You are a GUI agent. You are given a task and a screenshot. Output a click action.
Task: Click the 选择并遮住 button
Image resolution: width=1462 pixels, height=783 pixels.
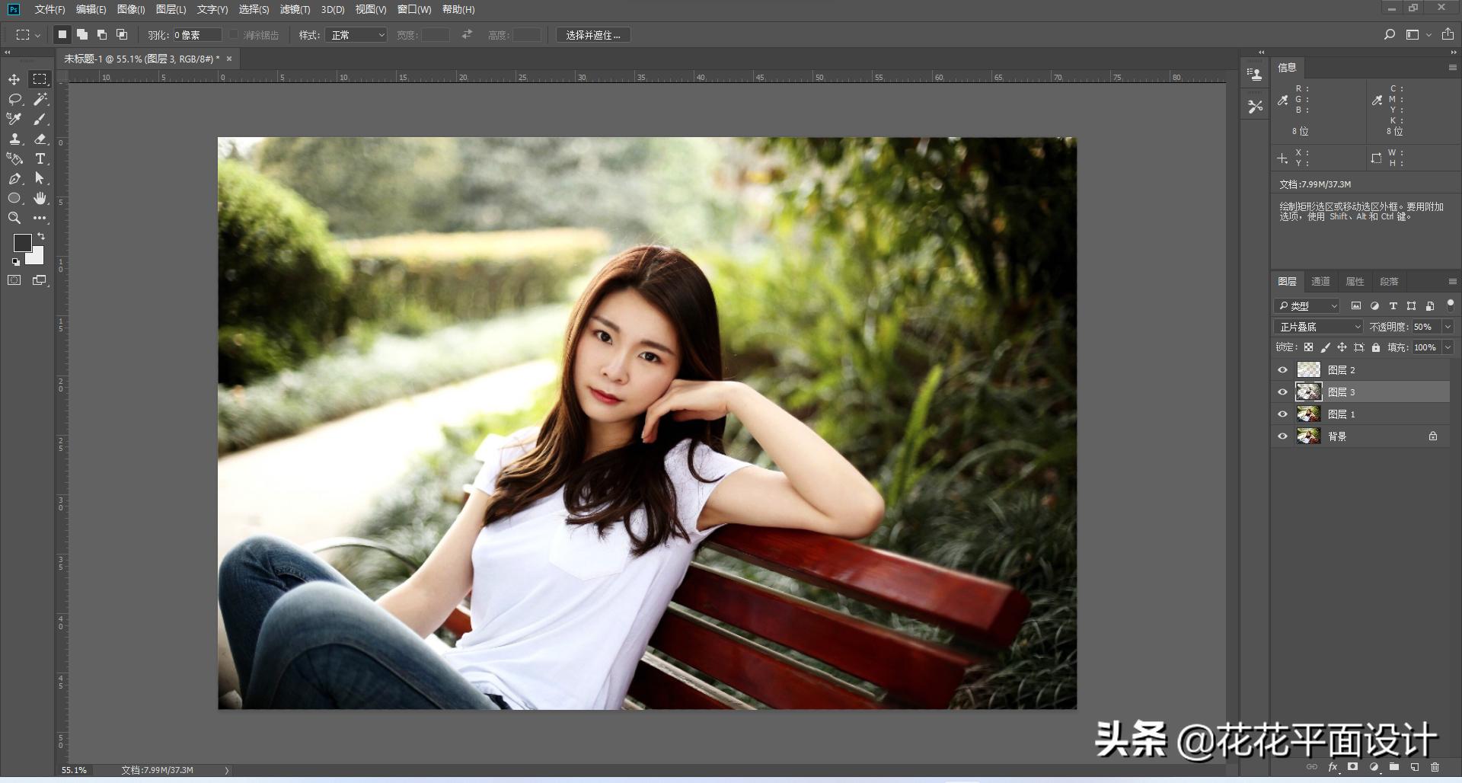click(593, 35)
